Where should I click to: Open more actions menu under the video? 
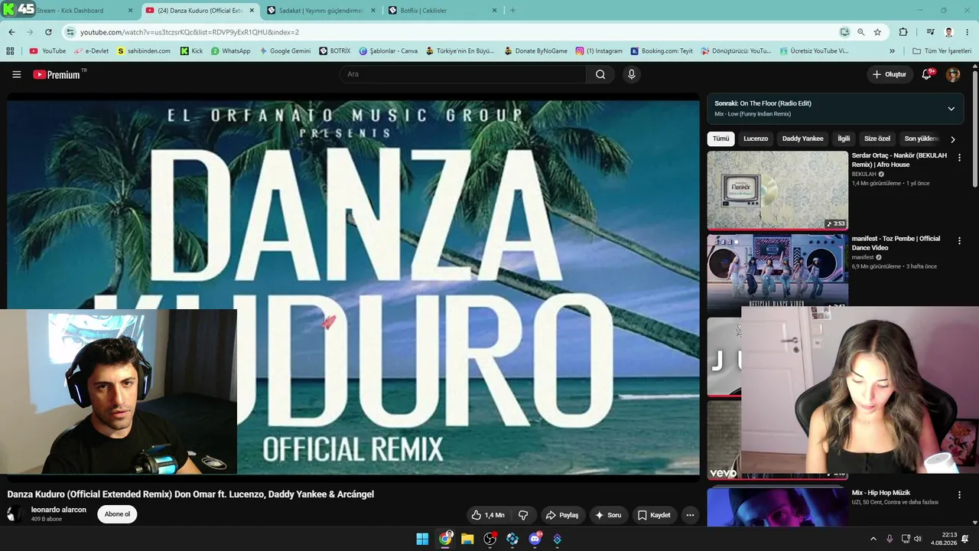690,515
